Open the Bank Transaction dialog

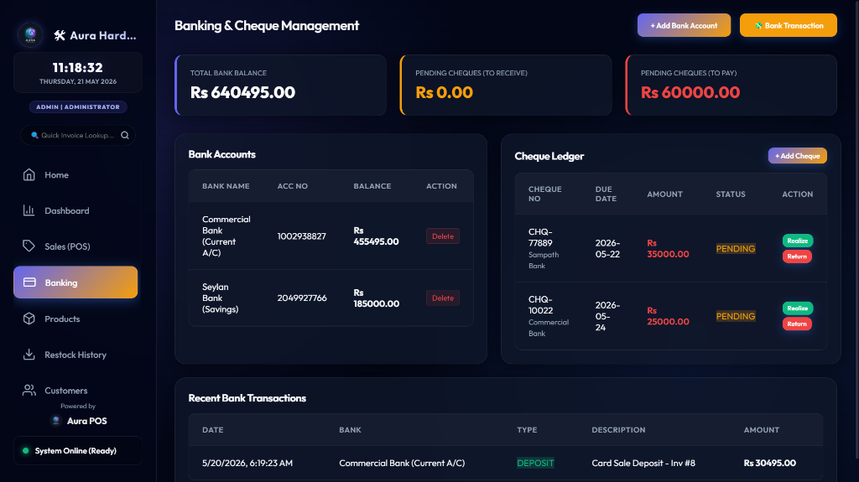coord(788,25)
